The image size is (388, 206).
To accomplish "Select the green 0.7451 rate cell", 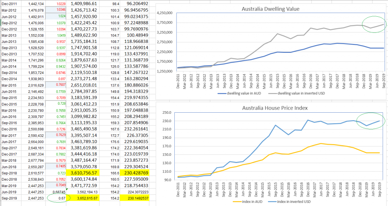I will pos(61,116).
